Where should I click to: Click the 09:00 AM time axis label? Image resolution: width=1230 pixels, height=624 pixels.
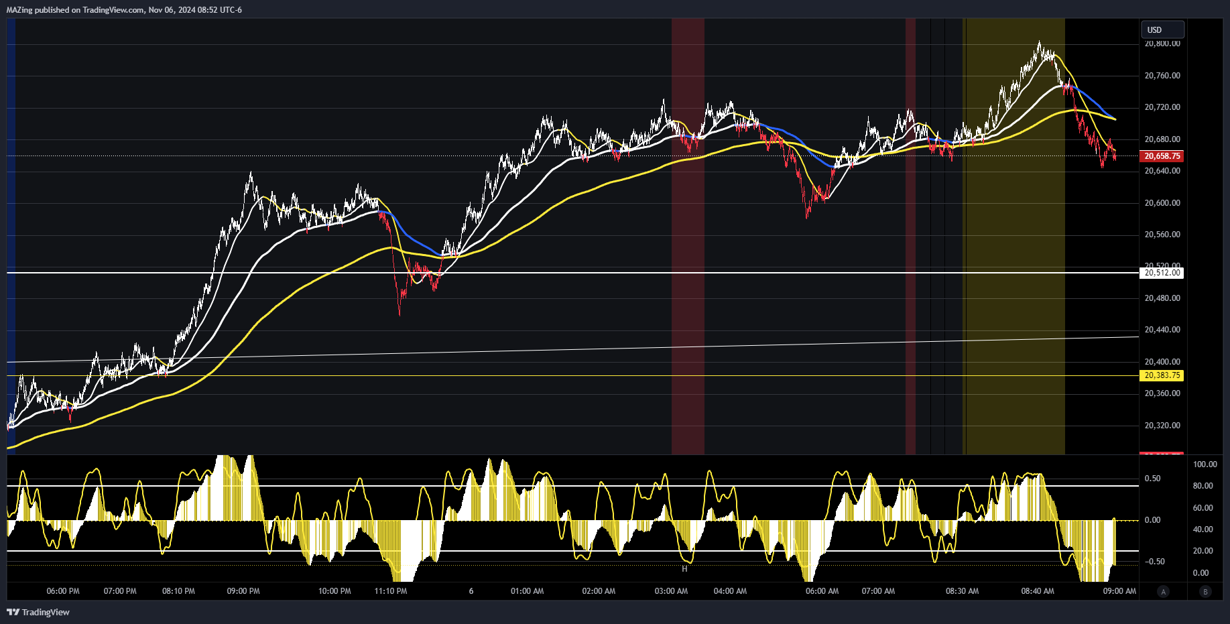[x=1119, y=591]
